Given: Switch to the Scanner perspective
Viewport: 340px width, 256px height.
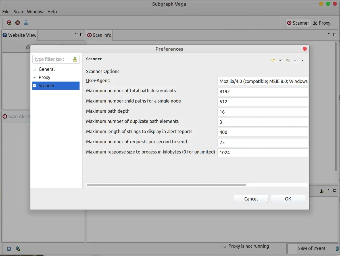Looking at the screenshot, I should click(x=298, y=23).
